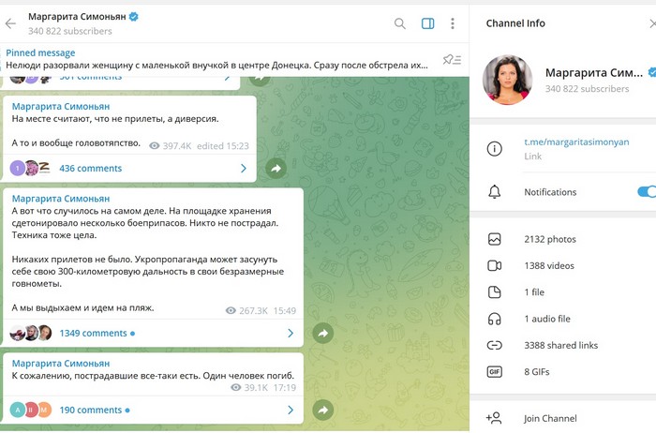Expand the 436 comments thread arrow
This screenshot has height=433, width=656.
pyautogui.click(x=244, y=169)
